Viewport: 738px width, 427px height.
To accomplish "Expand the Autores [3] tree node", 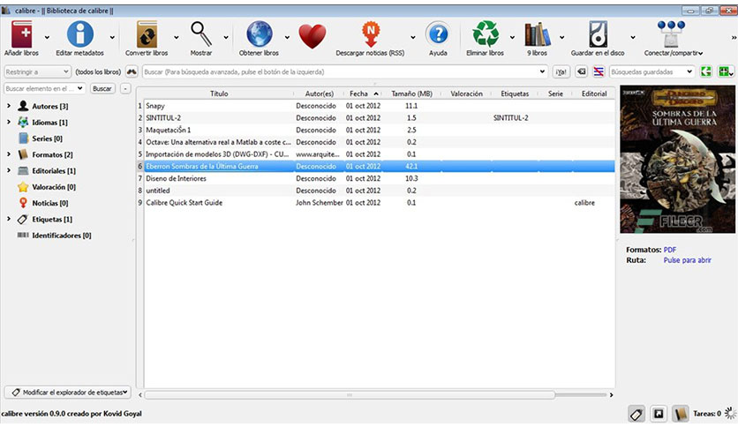I will tap(9, 106).
